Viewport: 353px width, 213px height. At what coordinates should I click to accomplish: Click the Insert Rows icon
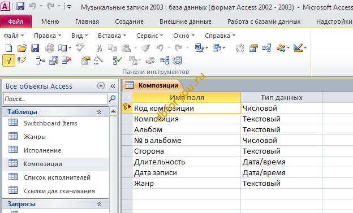[41, 60]
